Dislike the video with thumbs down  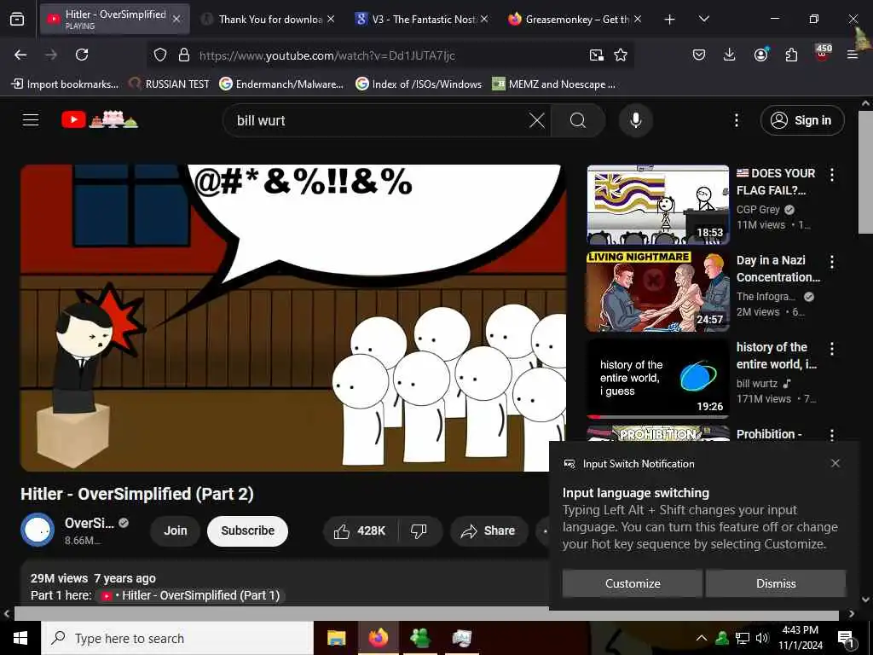[x=419, y=530]
